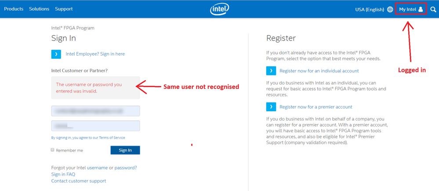Open language selector globe icon
Viewport: 439px width, 191px height.
pos(390,9)
